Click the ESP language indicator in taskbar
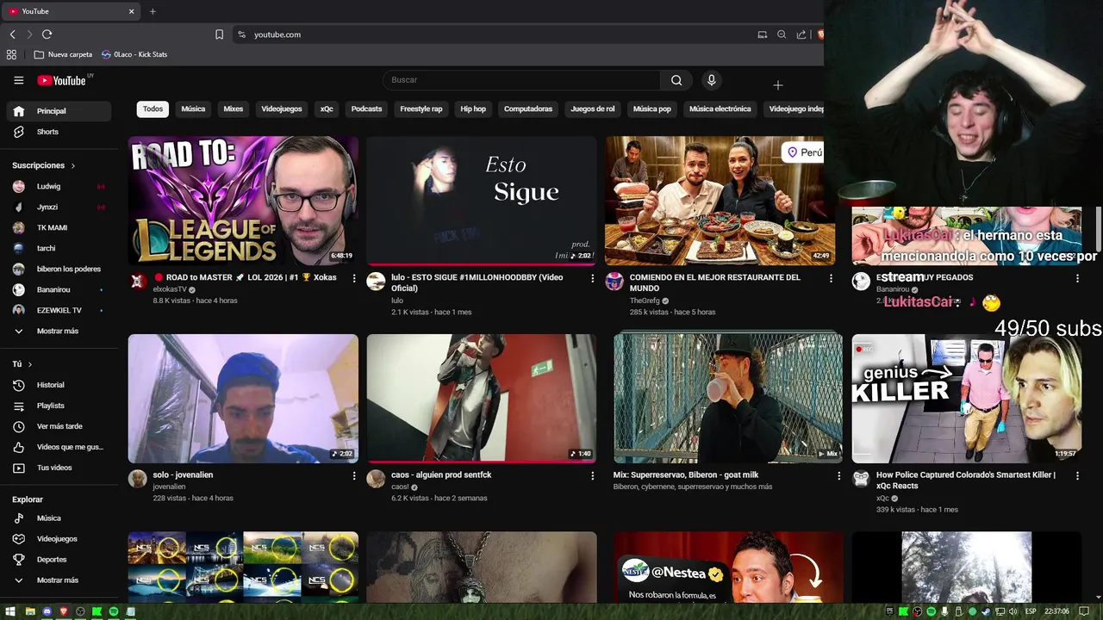The width and height of the screenshot is (1103, 620). tap(1031, 611)
